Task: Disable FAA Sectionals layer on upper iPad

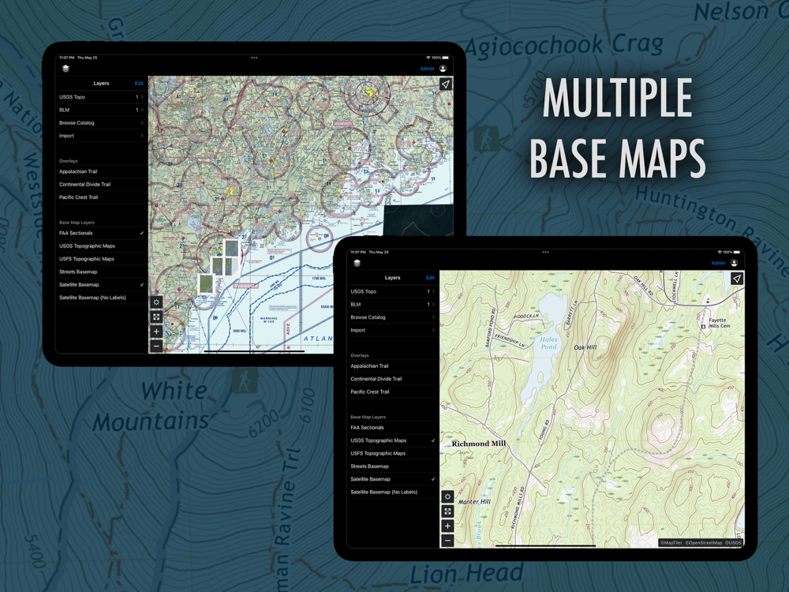Action: pyautogui.click(x=101, y=233)
